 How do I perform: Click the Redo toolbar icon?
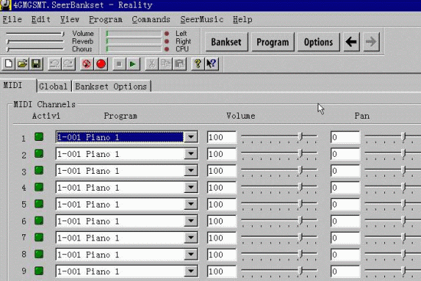(x=69, y=64)
